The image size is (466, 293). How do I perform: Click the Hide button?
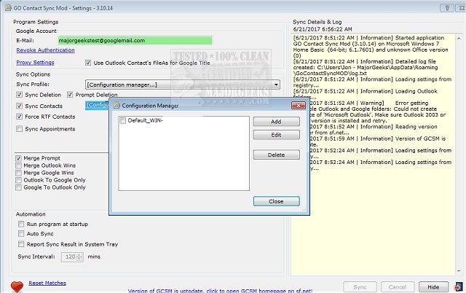[x=433, y=286]
